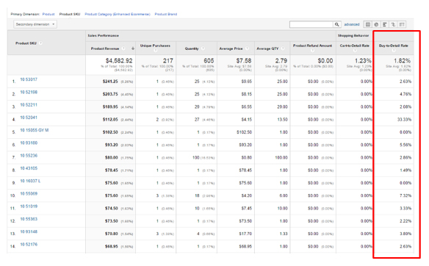Click overall Cart-to-Detail Rate 1.23%

[363, 60]
